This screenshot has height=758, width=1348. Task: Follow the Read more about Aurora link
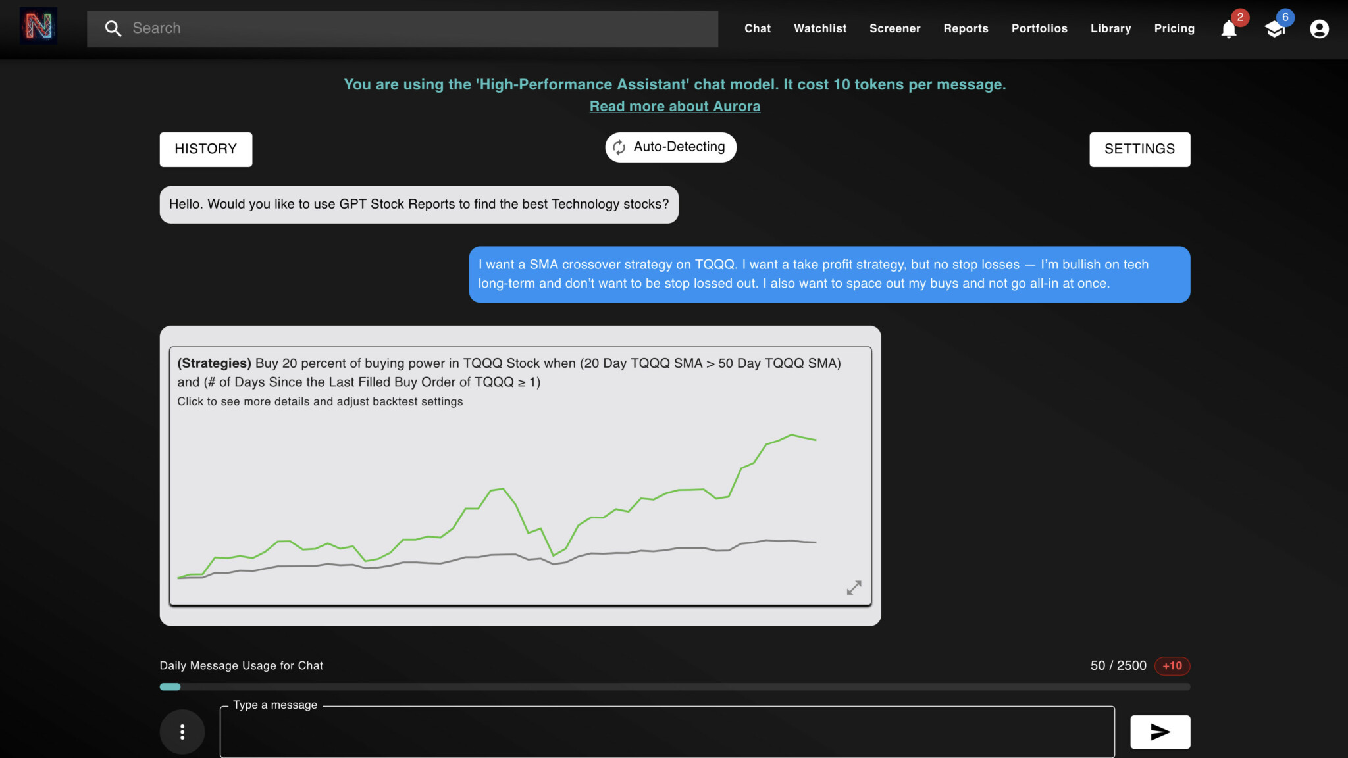pyautogui.click(x=675, y=107)
